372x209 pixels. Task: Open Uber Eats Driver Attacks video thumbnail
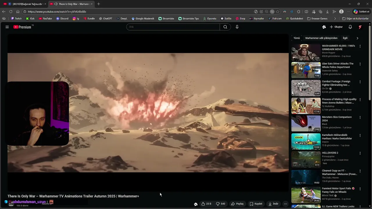click(306, 70)
